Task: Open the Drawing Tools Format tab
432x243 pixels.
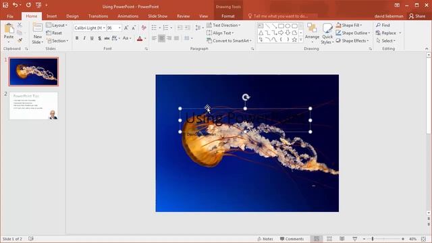Action: tap(228, 16)
